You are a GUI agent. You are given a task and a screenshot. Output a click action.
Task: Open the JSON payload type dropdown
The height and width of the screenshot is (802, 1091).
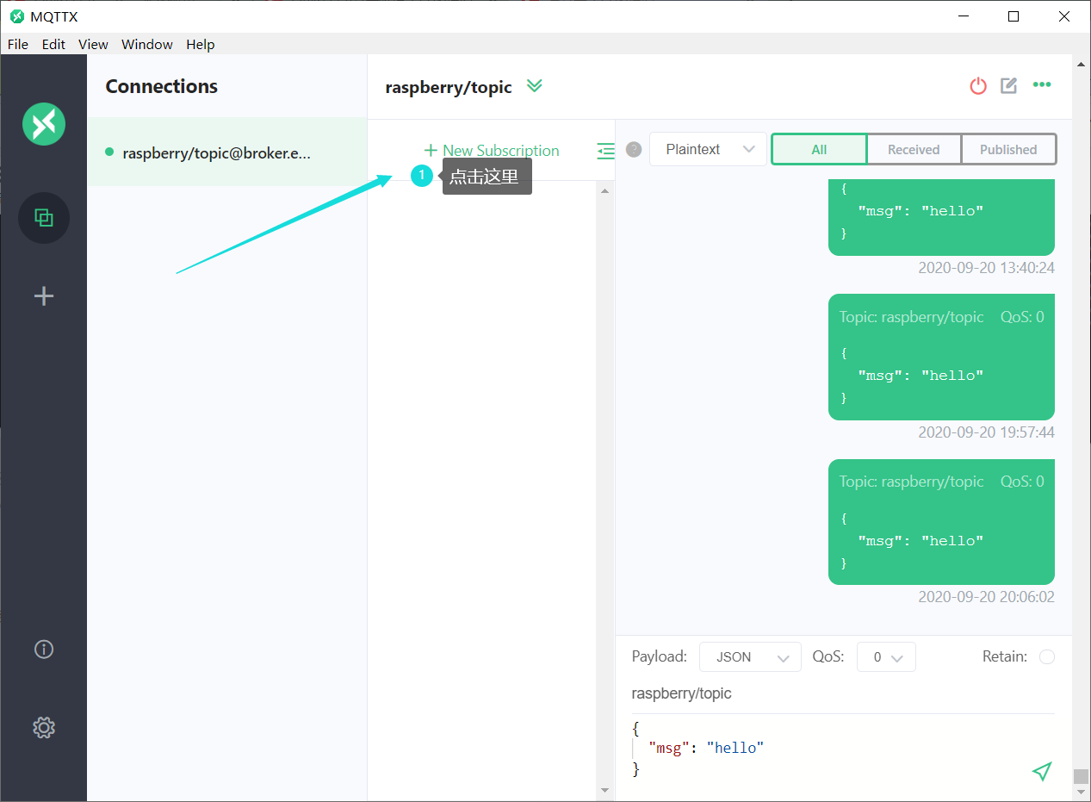[x=750, y=657]
